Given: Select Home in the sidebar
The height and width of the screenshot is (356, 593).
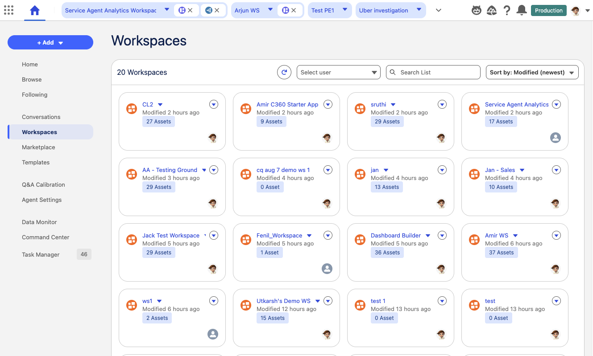Looking at the screenshot, I should 30,64.
